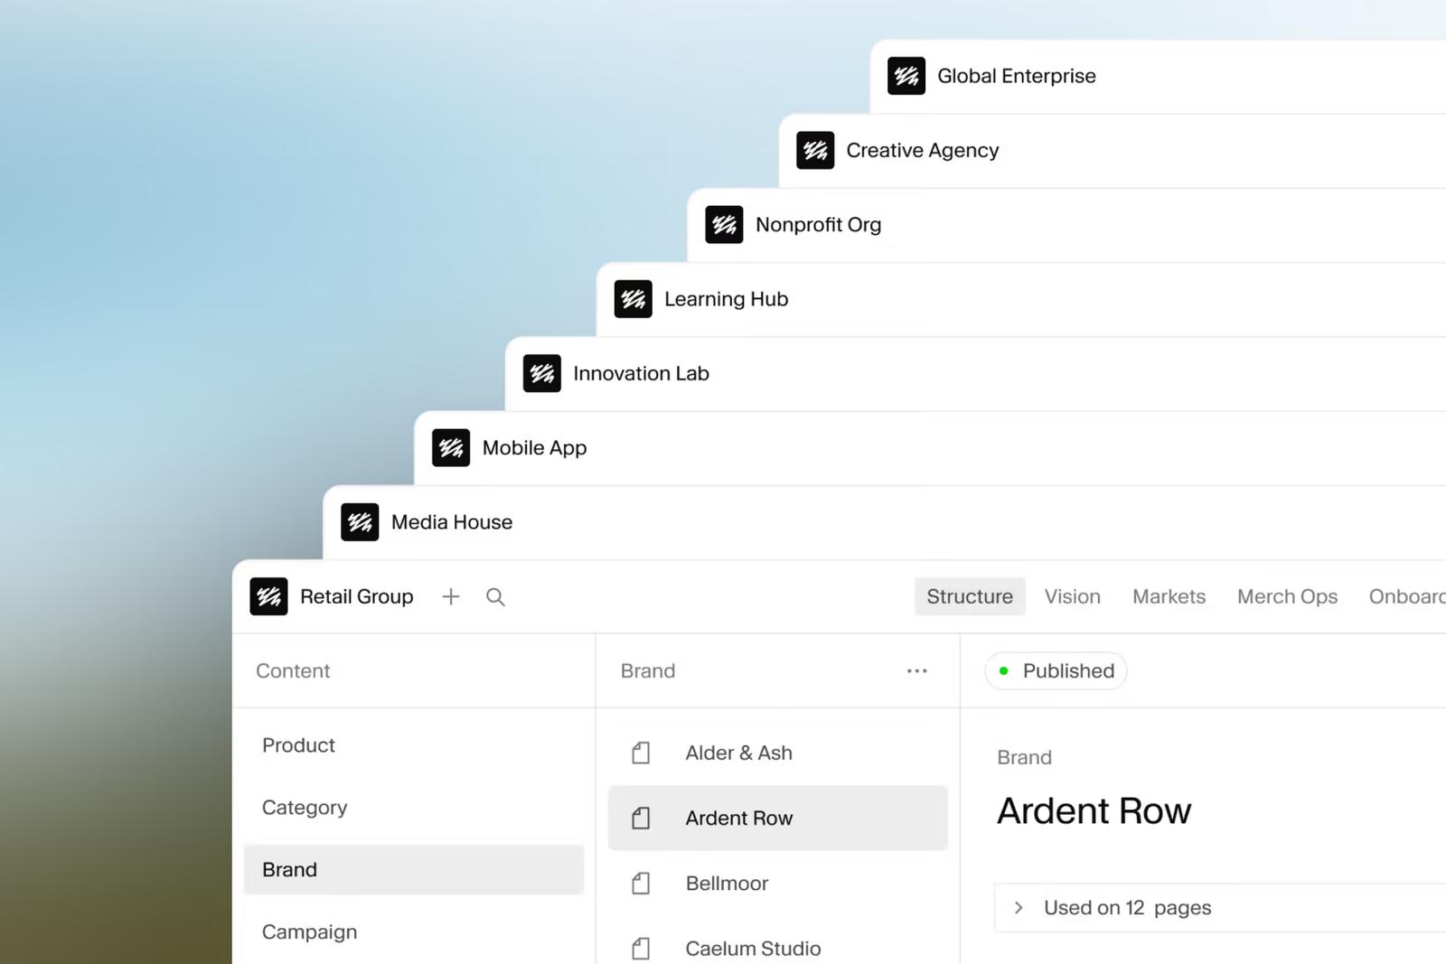
Task: Open the Markets tab
Action: 1169,596
